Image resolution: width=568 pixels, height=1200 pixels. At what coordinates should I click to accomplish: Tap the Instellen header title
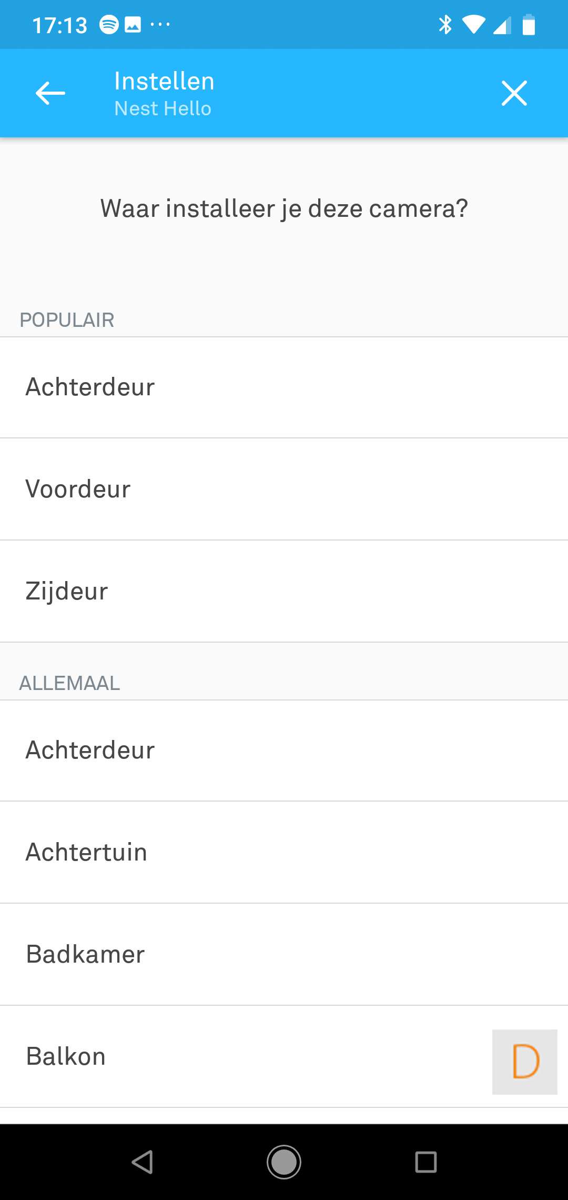point(164,82)
